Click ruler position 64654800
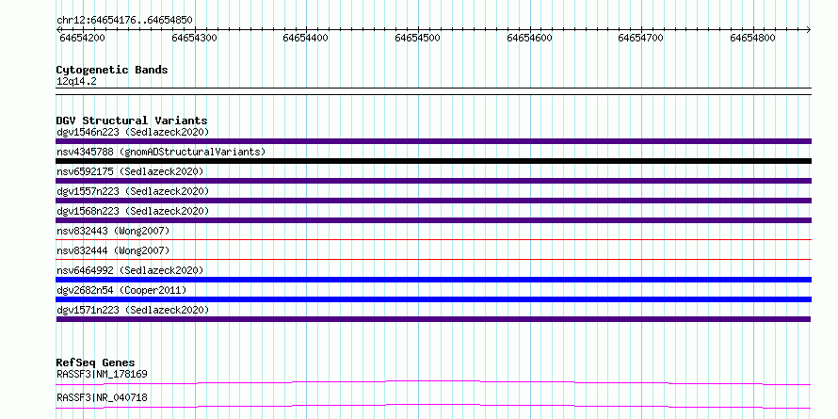The height and width of the screenshot is (419, 838). coord(752,38)
